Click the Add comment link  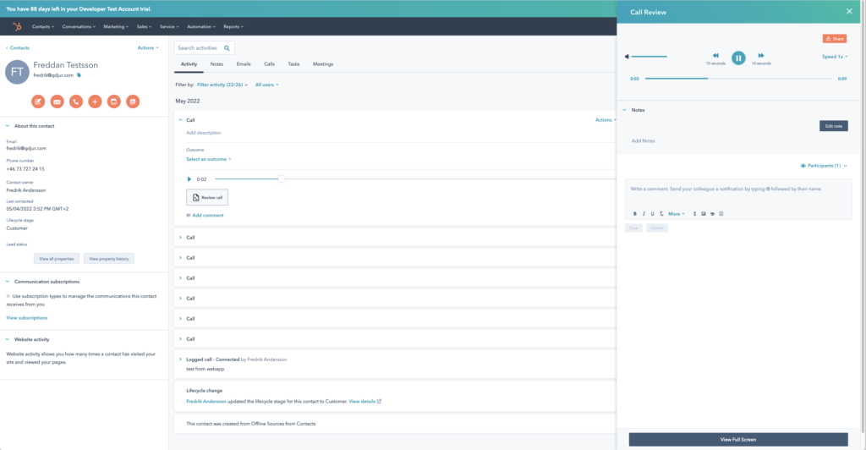point(205,216)
